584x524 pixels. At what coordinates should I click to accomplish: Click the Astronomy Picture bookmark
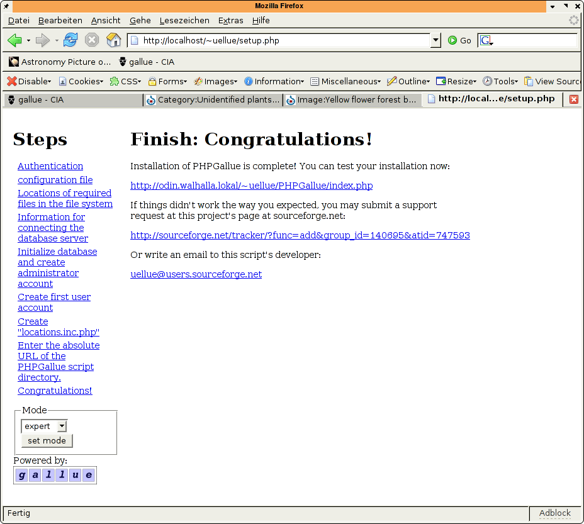[x=60, y=62]
